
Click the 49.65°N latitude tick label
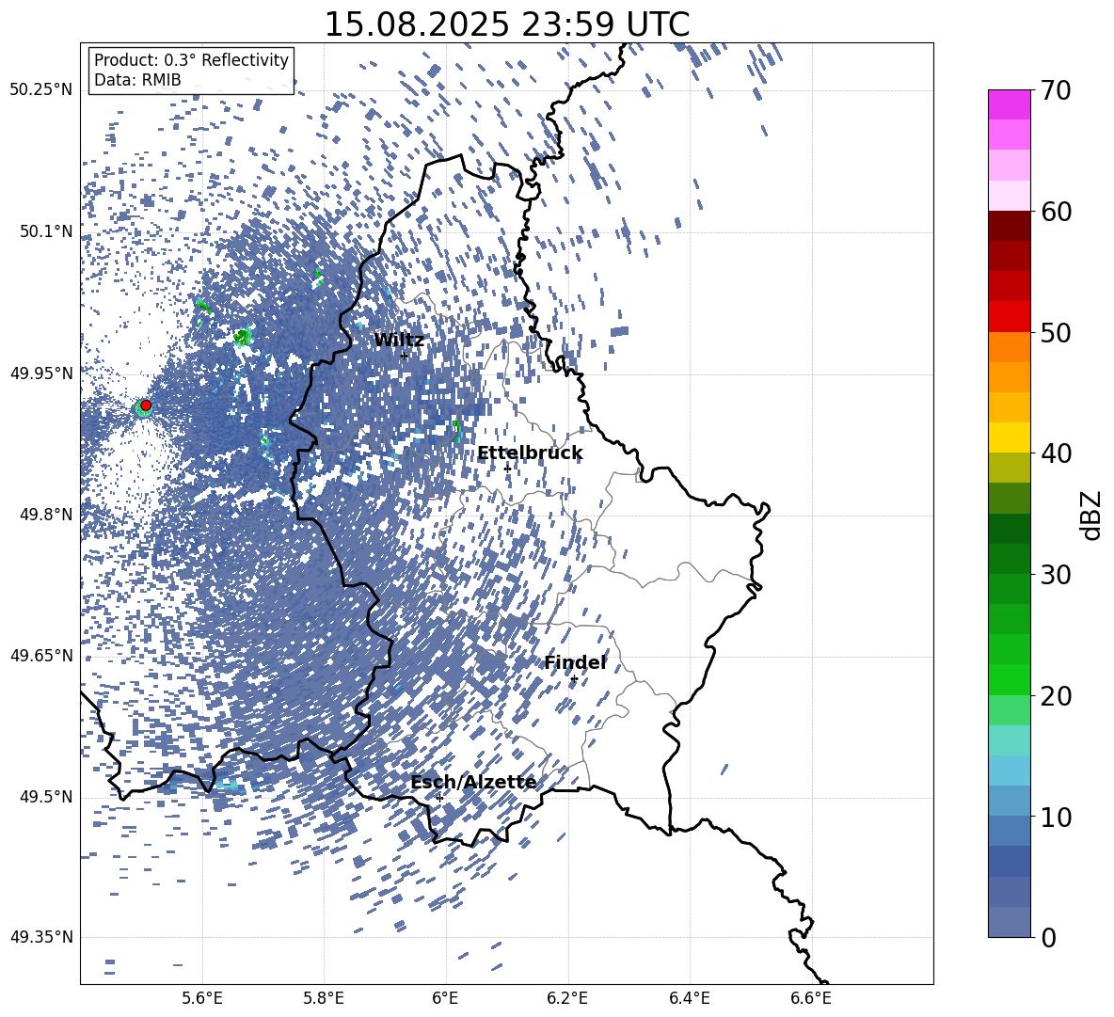tap(41, 656)
